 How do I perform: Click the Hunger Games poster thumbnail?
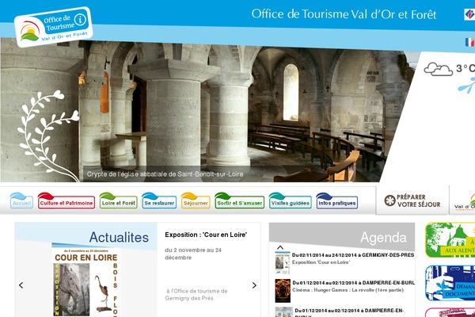(x=283, y=291)
